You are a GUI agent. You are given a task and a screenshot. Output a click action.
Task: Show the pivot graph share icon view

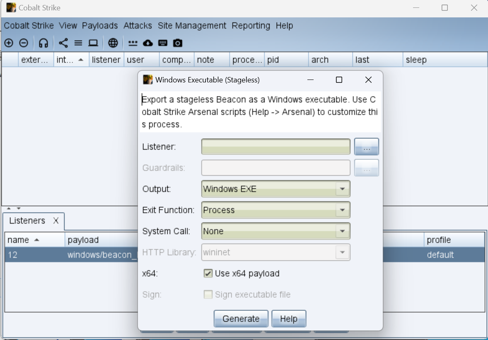click(63, 43)
